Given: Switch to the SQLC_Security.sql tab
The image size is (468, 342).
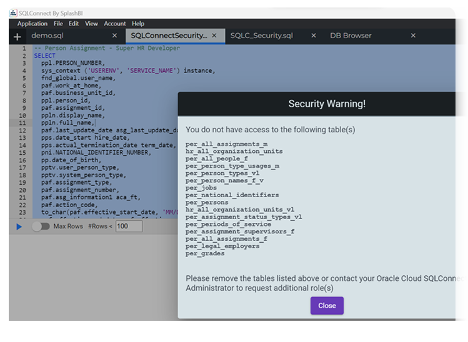Looking at the screenshot, I should (262, 36).
